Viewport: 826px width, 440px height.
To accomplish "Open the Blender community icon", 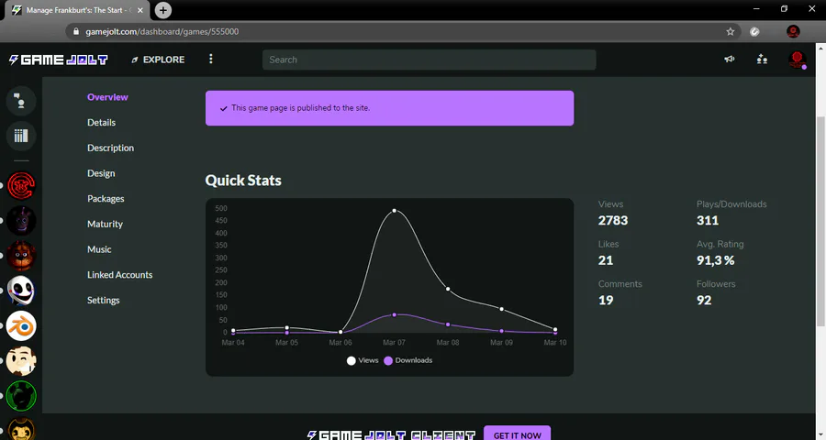I will 21,325.
